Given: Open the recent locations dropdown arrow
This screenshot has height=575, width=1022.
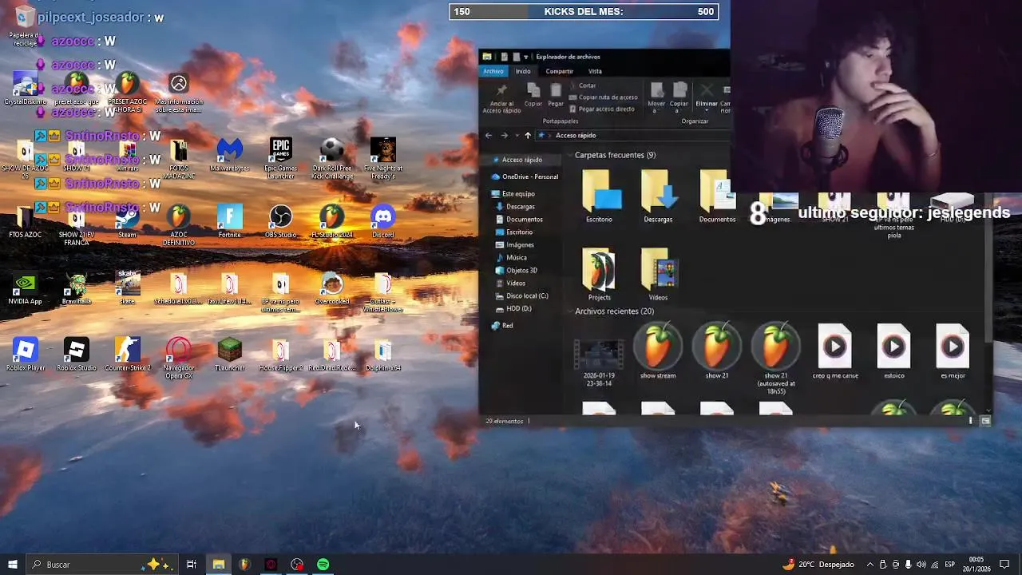Looking at the screenshot, I should pos(517,135).
